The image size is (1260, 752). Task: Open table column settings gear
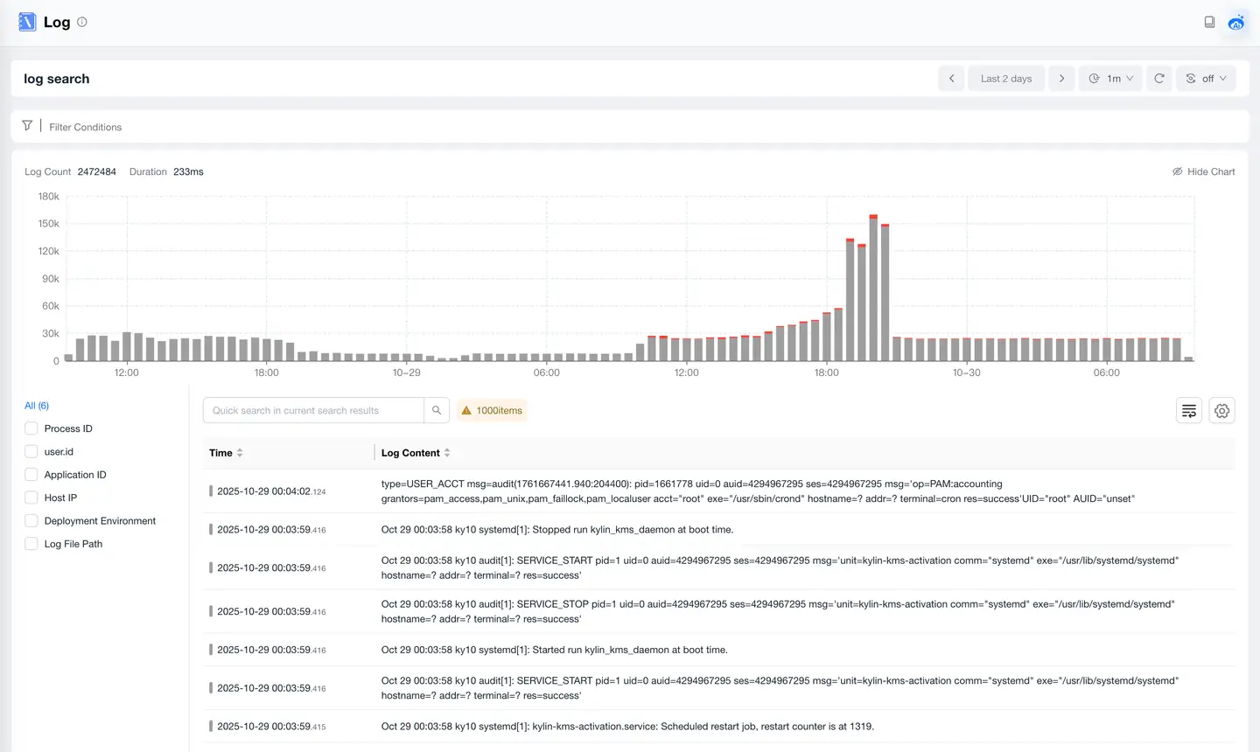(x=1222, y=410)
